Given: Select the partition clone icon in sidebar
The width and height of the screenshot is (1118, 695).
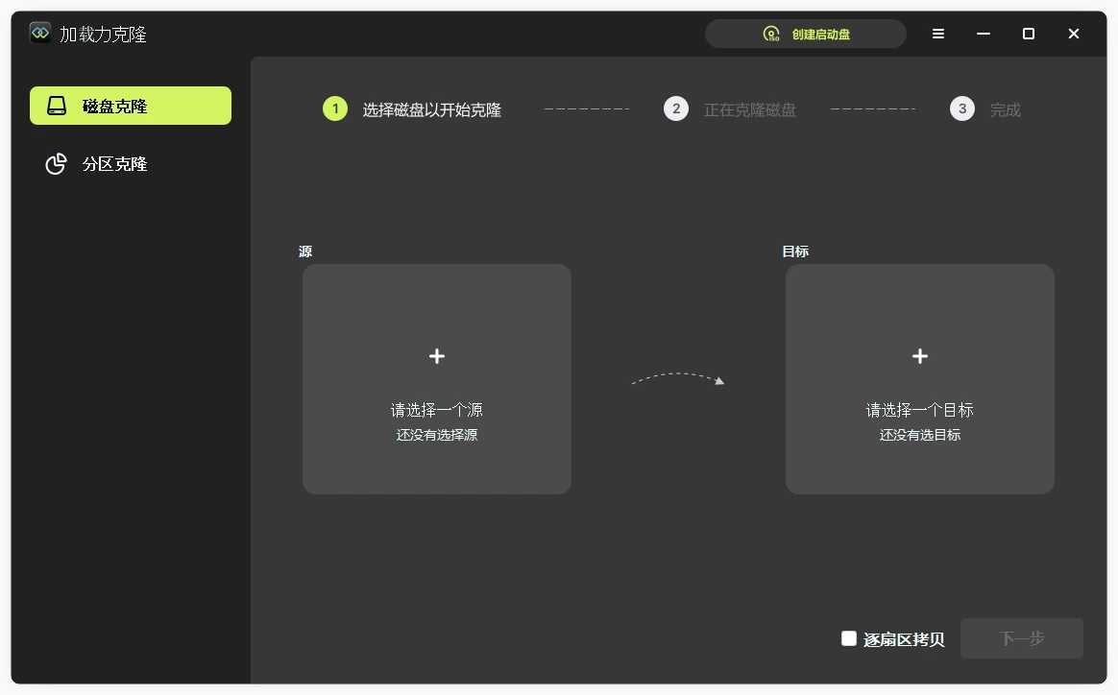Looking at the screenshot, I should click(x=56, y=163).
